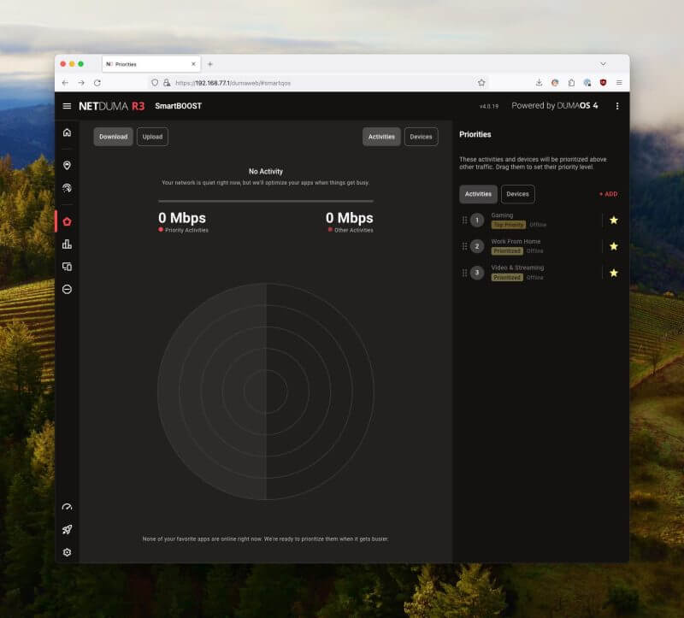Click the number 2 priority badge

click(477, 246)
